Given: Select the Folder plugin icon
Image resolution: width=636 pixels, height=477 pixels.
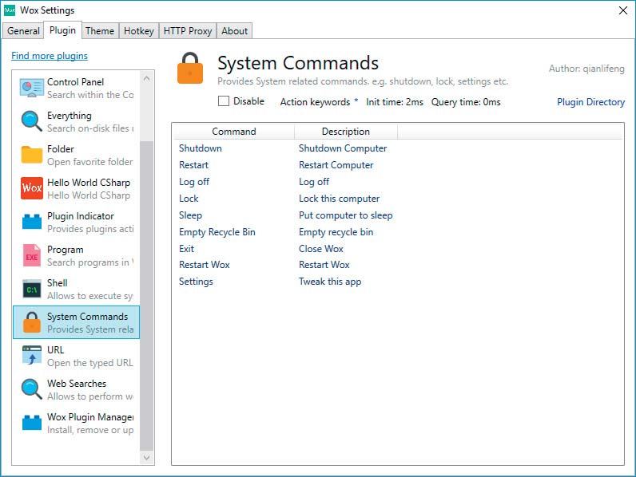Looking at the screenshot, I should tap(32, 155).
